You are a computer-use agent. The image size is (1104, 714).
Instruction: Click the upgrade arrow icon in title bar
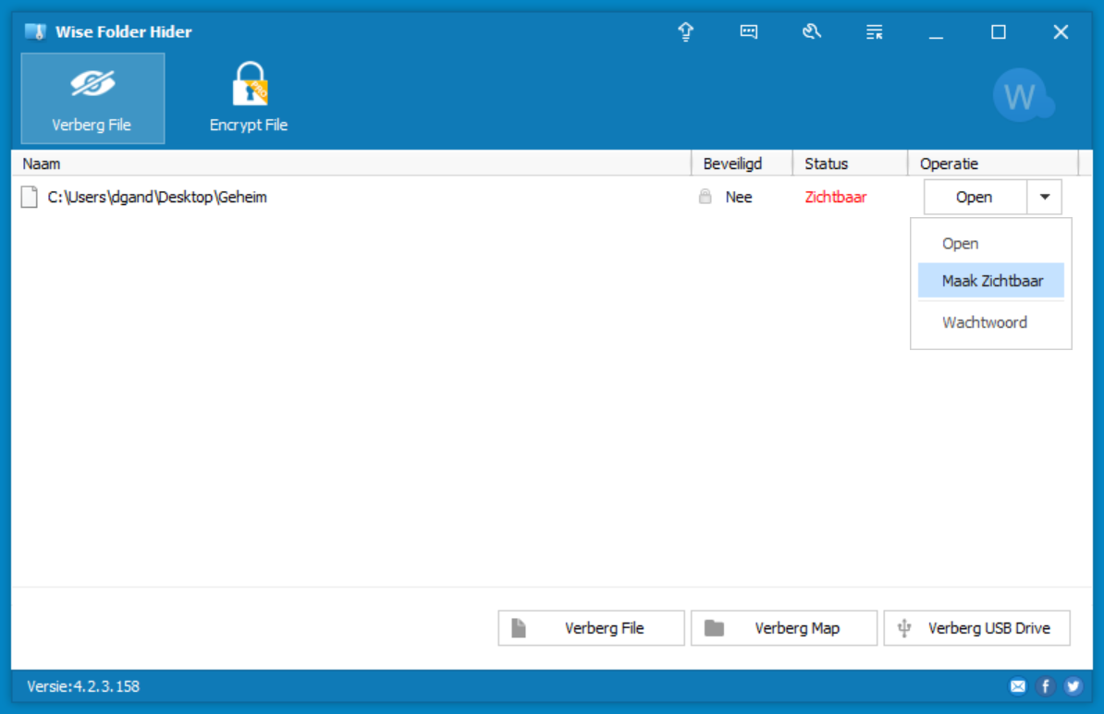[x=686, y=31]
